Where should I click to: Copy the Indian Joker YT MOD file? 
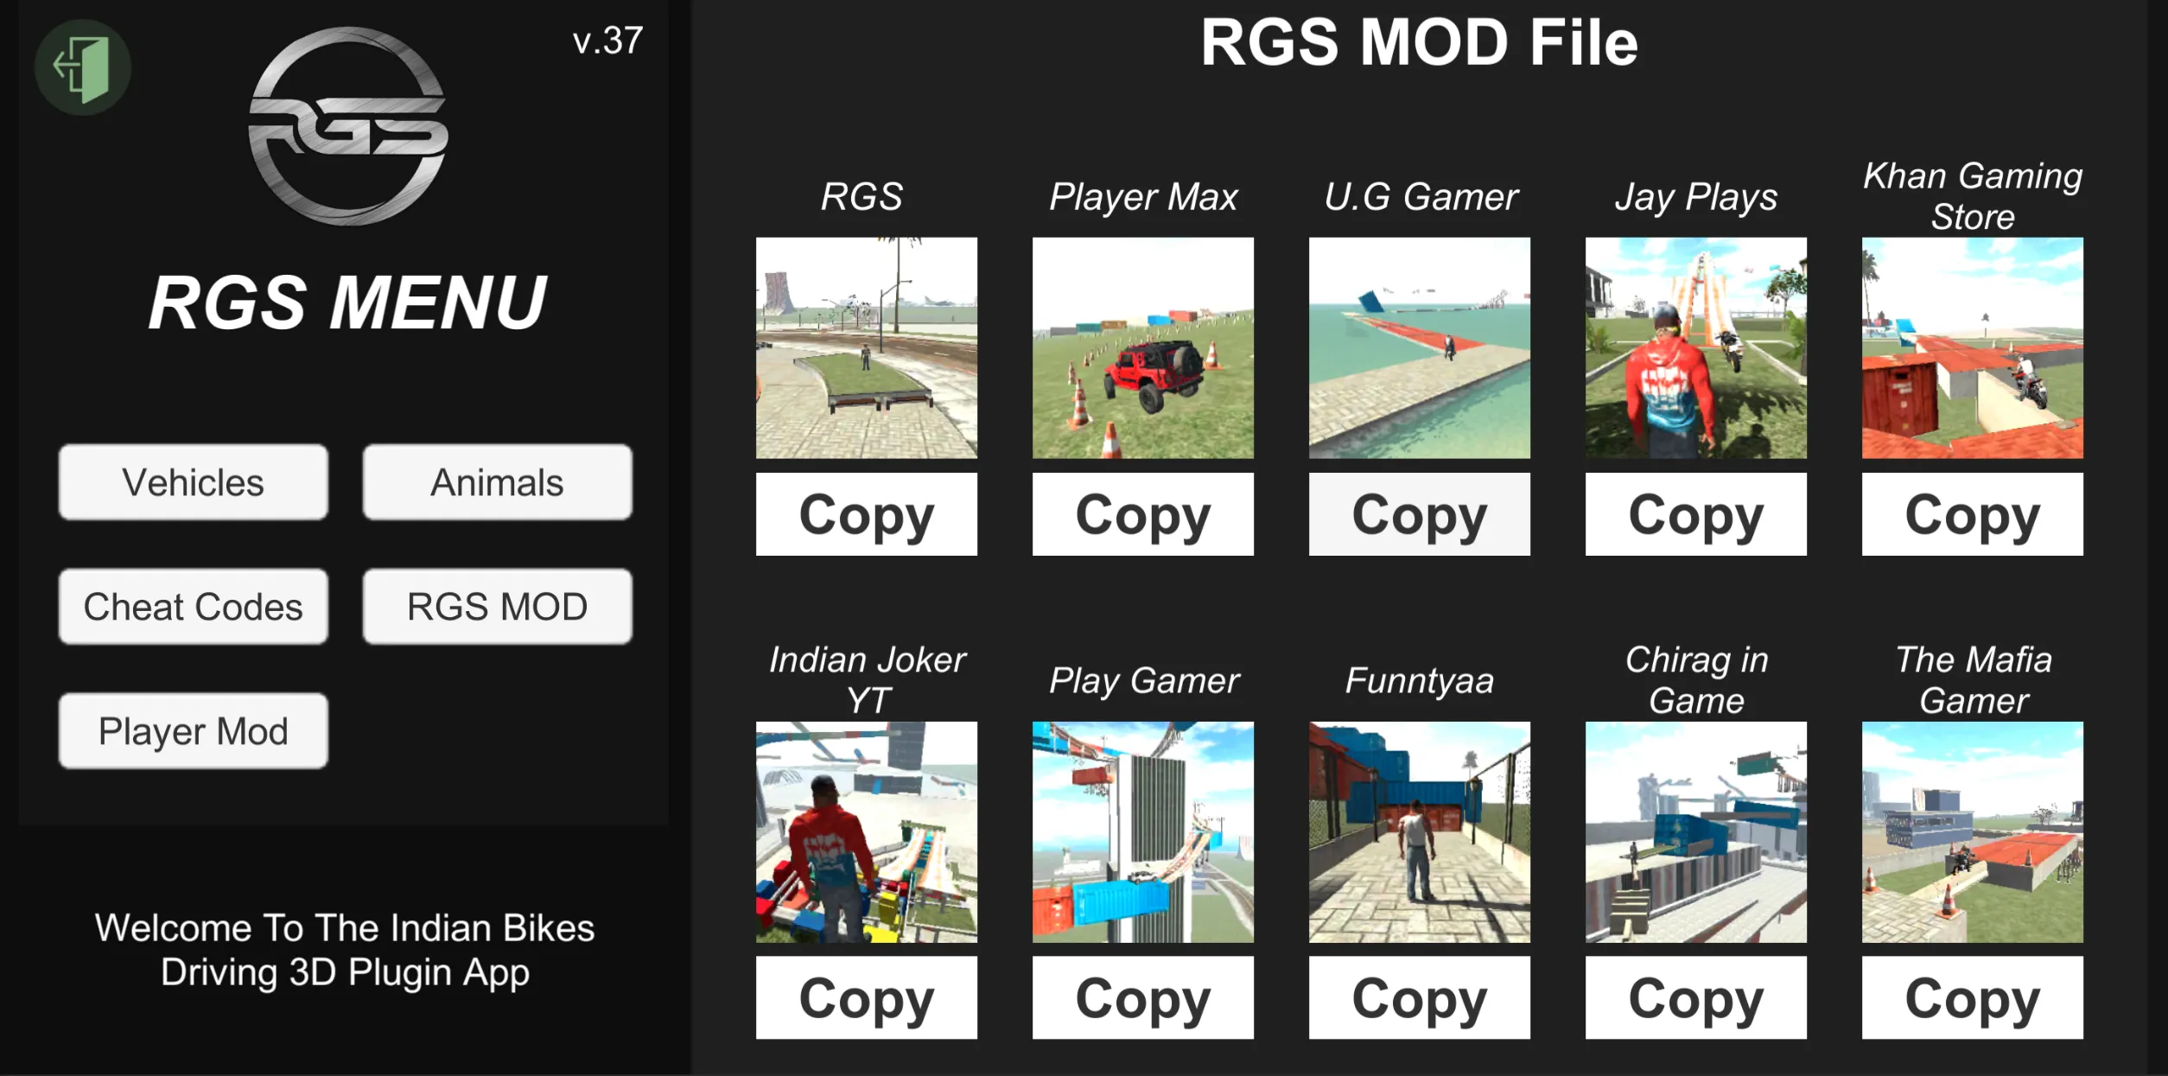click(866, 998)
